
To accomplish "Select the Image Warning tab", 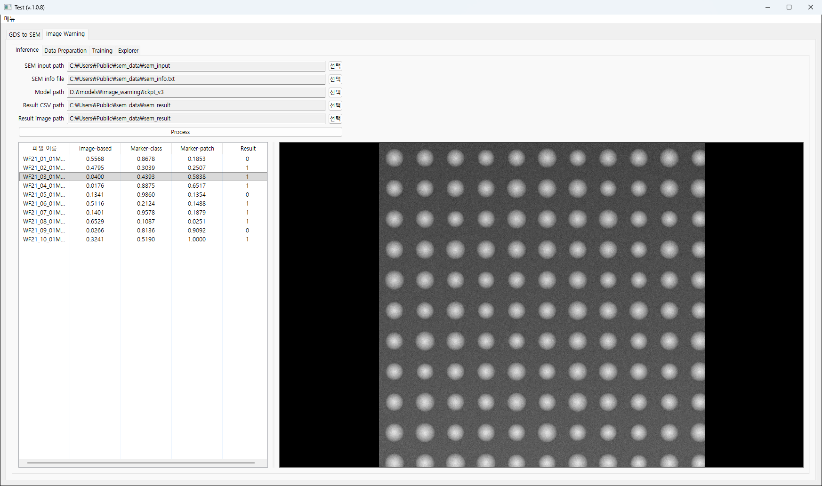I will (65, 34).
